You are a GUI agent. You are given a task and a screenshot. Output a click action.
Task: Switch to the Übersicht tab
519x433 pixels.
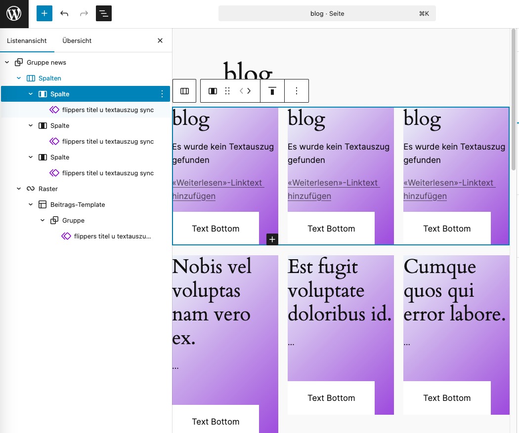point(77,40)
